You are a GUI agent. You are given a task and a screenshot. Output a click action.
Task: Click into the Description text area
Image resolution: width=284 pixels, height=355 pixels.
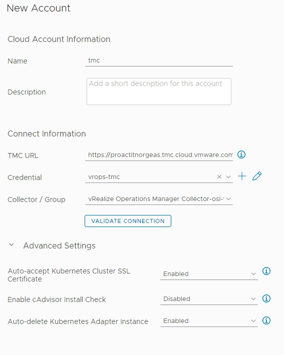coord(159,91)
